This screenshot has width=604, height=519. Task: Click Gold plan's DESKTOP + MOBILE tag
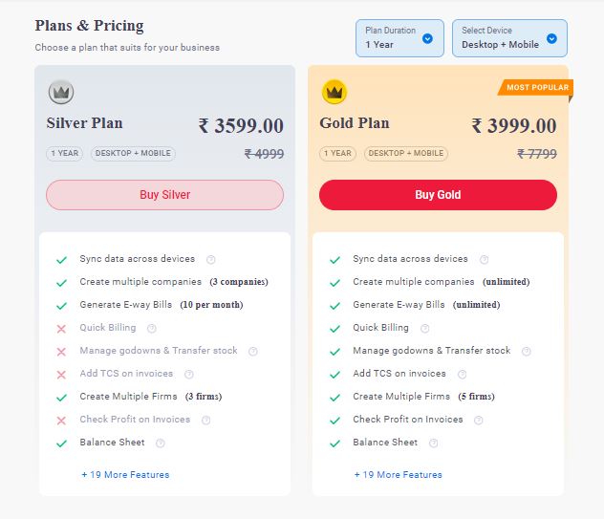(x=406, y=153)
